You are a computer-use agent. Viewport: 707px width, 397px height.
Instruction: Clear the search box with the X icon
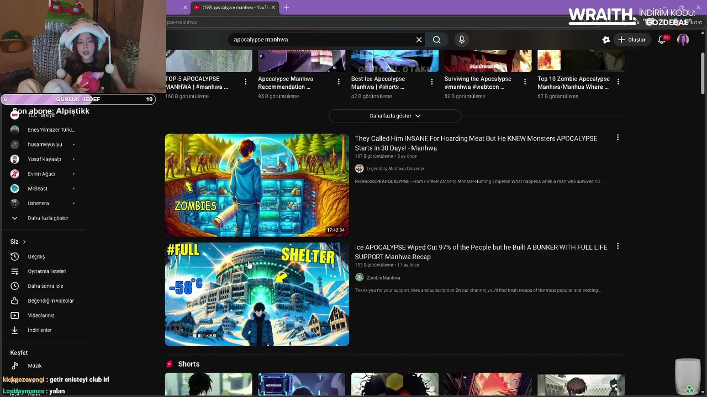tap(419, 40)
